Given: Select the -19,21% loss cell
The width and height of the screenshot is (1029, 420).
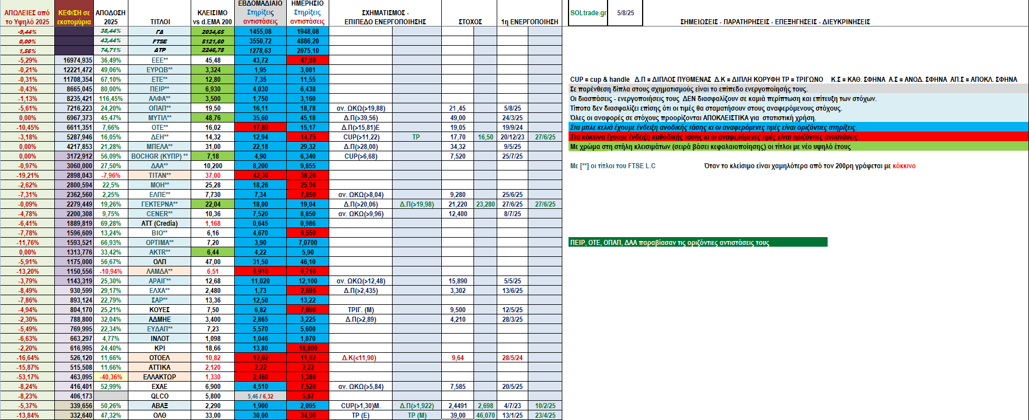Looking at the screenshot, I should point(27,176).
